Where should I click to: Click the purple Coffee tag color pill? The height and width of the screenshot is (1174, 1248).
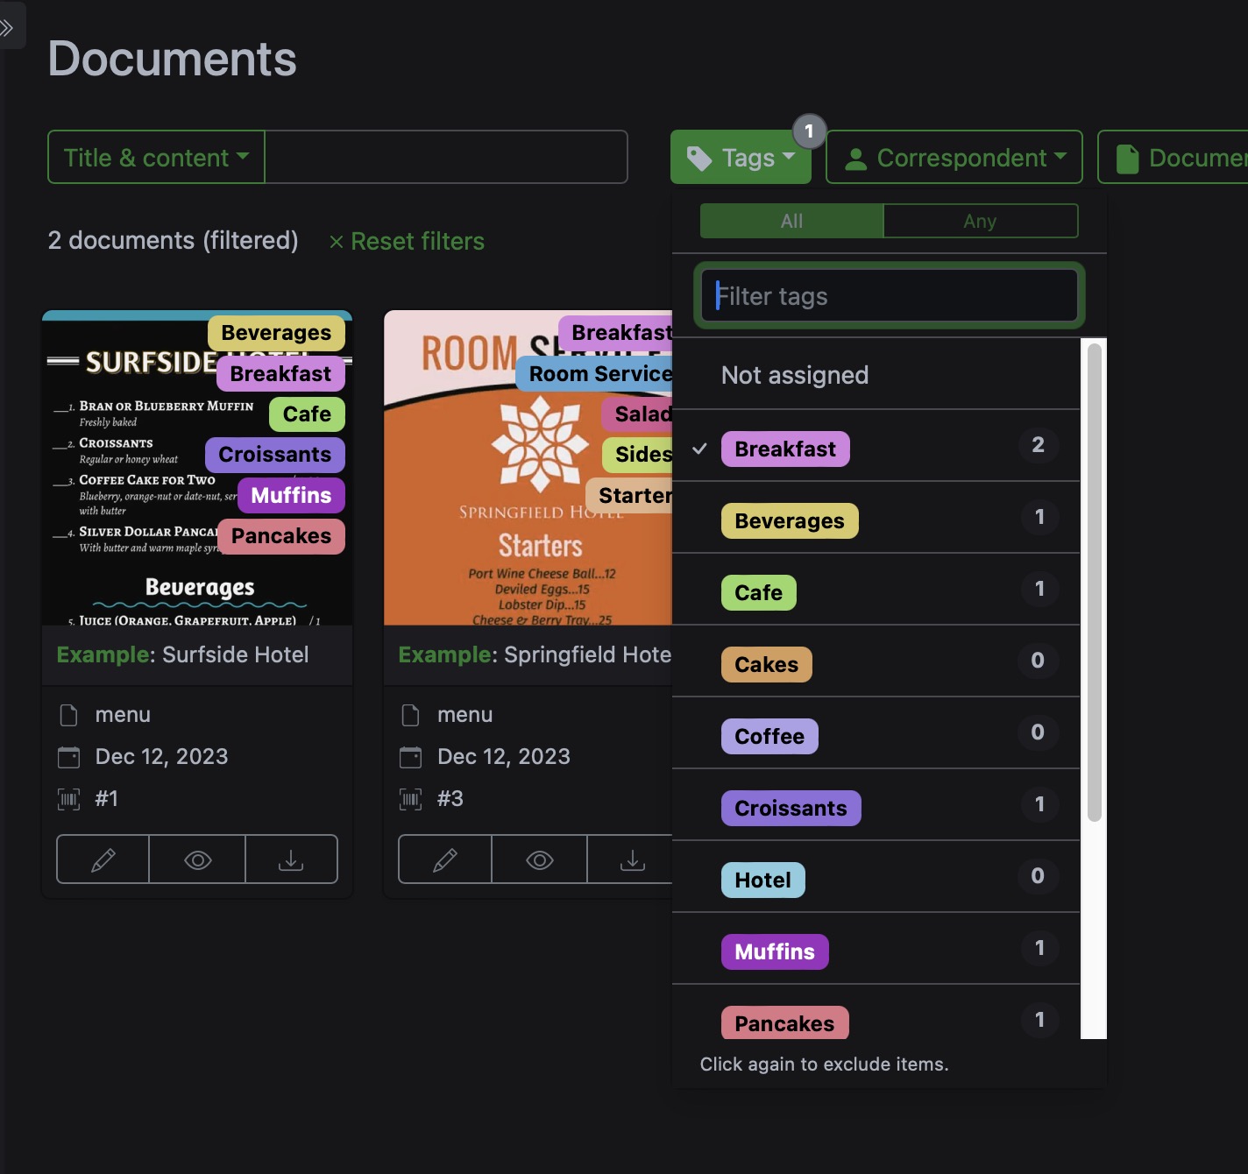pyautogui.click(x=769, y=736)
